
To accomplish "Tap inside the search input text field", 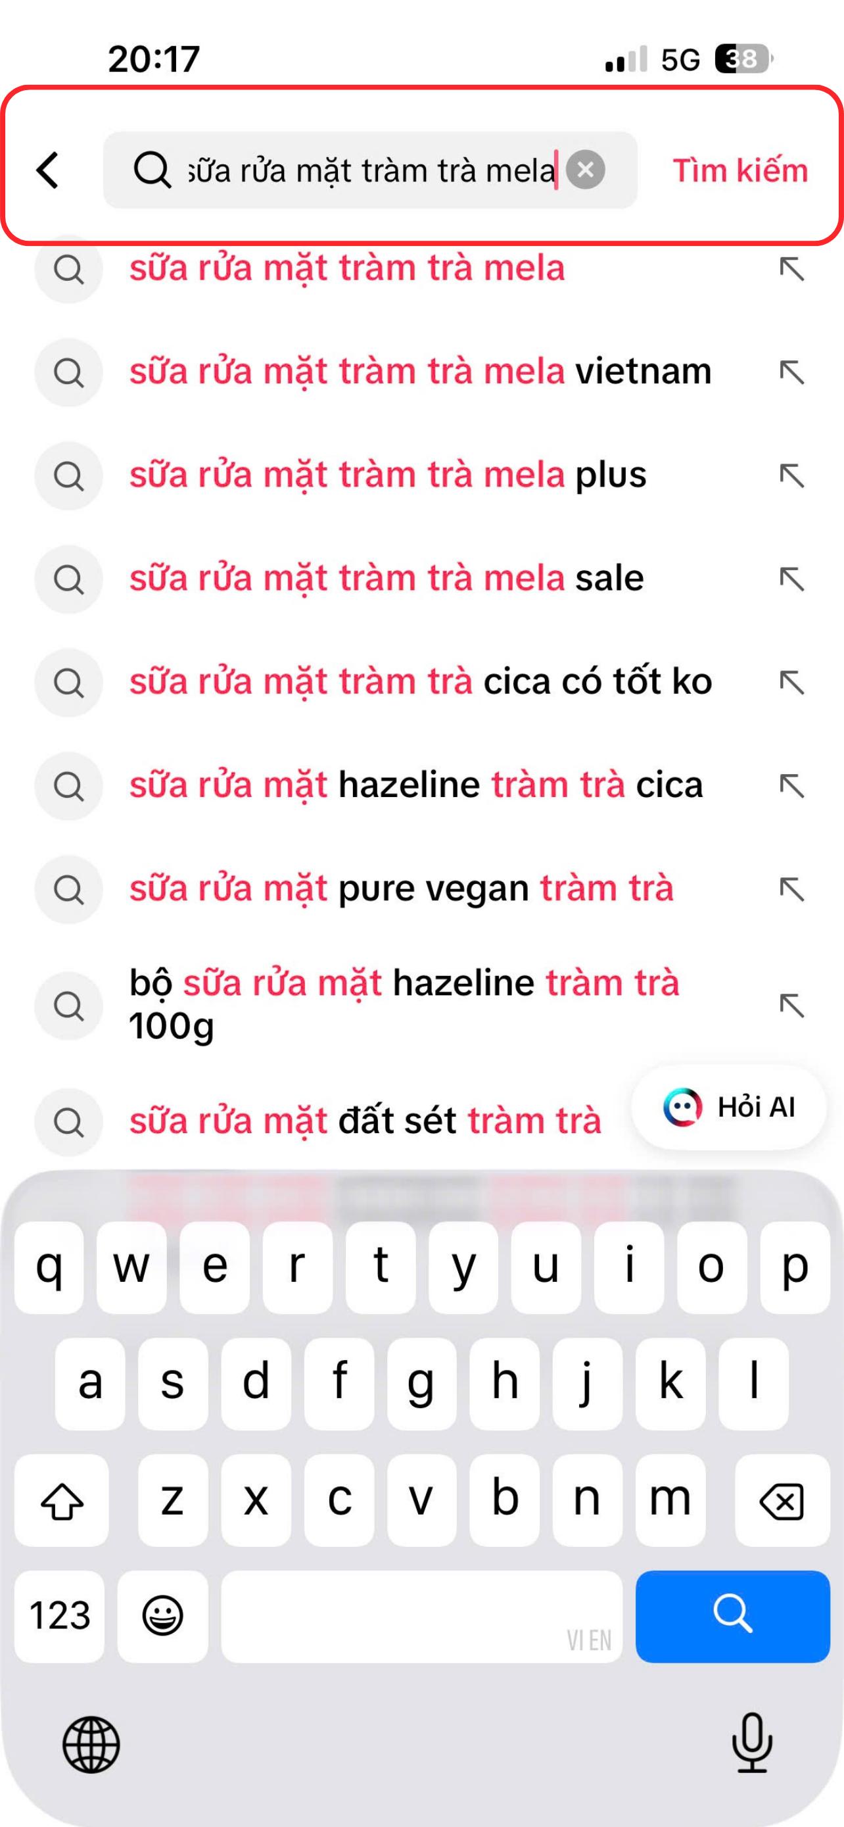I will (x=370, y=170).
